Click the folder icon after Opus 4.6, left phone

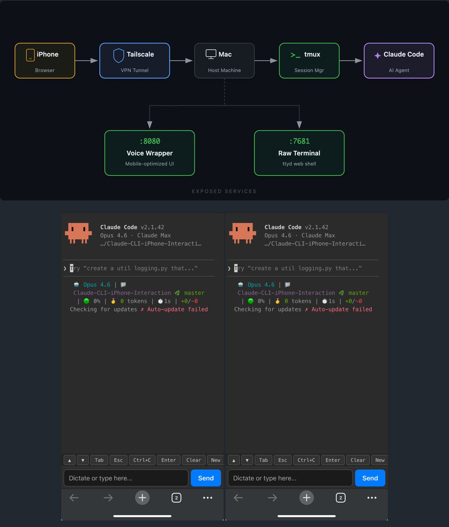(123, 284)
